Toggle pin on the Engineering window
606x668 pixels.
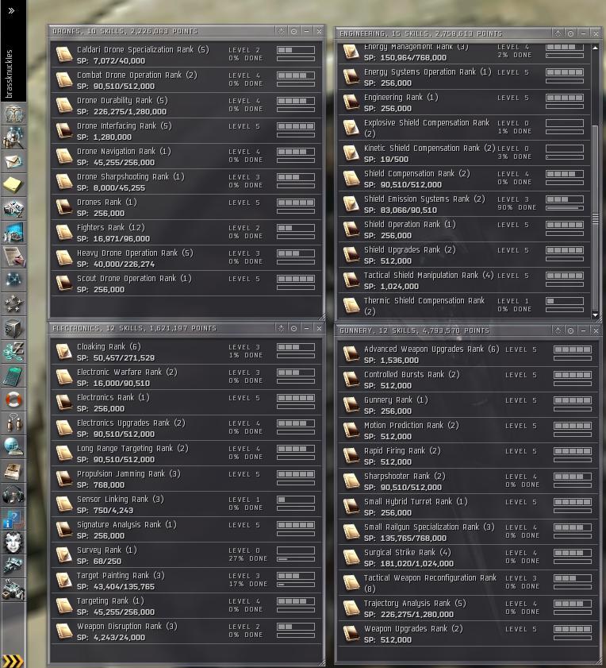pos(570,33)
